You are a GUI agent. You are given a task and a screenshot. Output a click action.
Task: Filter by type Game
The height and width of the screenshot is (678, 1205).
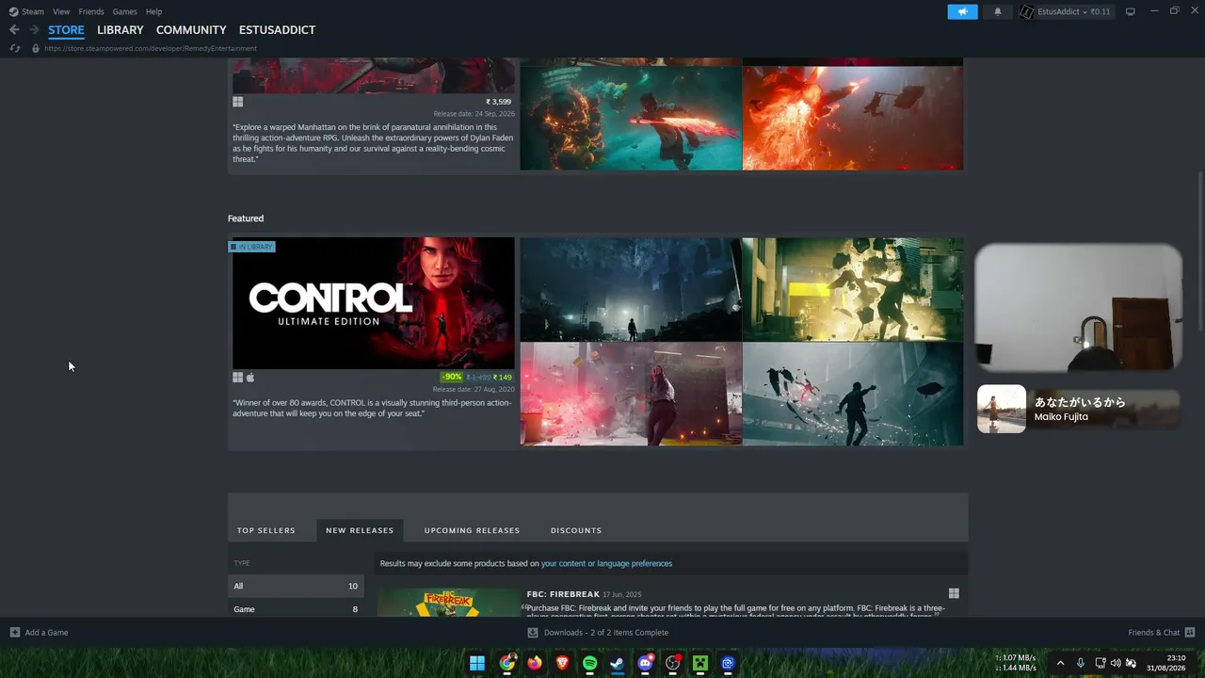[296, 608]
